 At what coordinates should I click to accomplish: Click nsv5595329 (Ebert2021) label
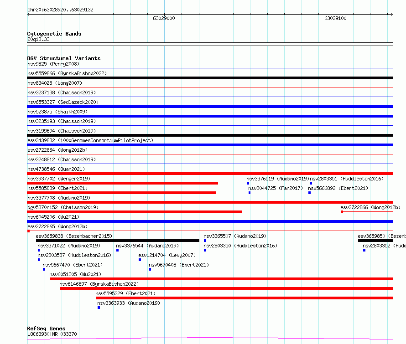point(125,293)
